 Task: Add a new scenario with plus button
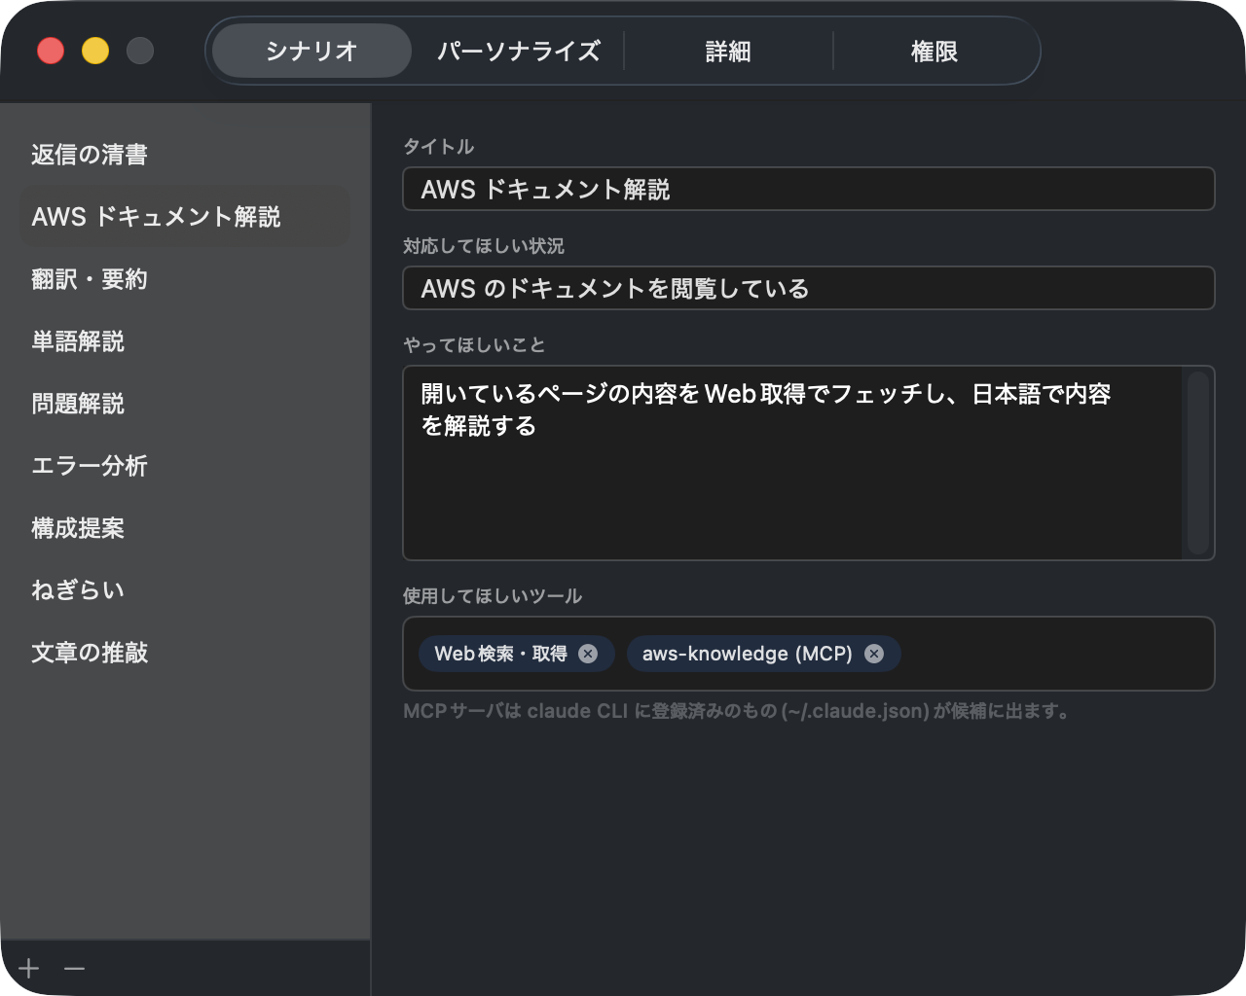pos(29,969)
